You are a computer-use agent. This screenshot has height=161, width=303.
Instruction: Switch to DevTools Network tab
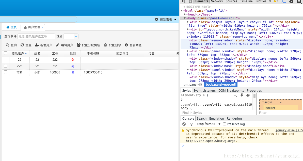(x=217, y=1)
